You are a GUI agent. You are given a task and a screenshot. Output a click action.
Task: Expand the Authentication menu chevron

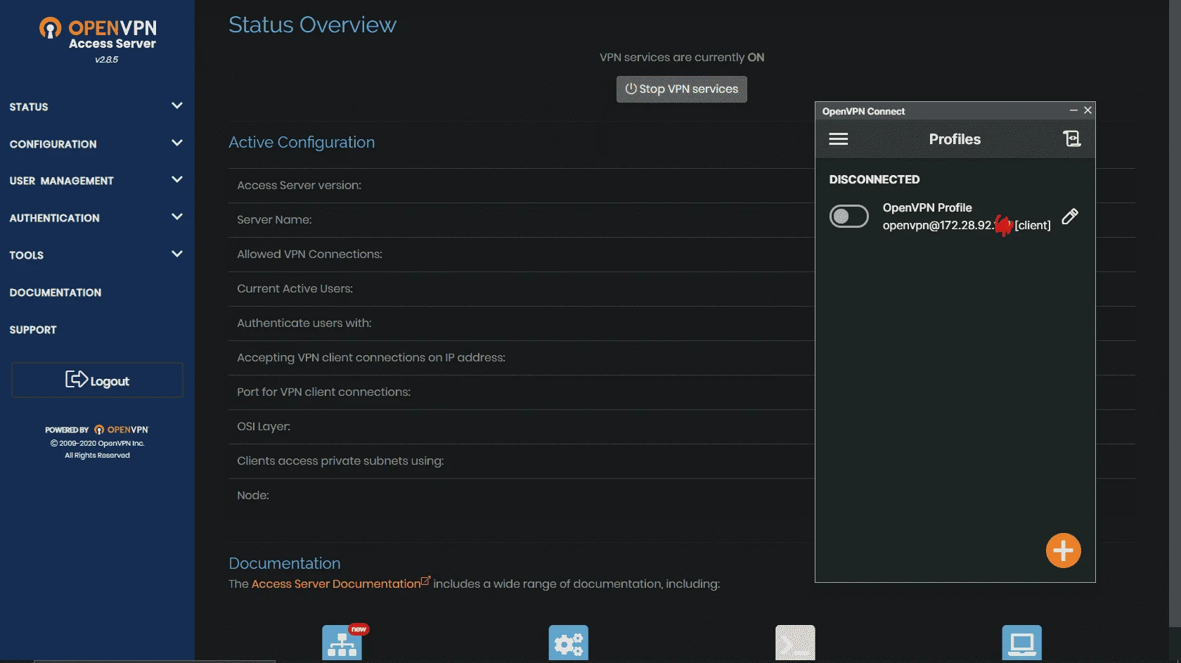coord(177,217)
